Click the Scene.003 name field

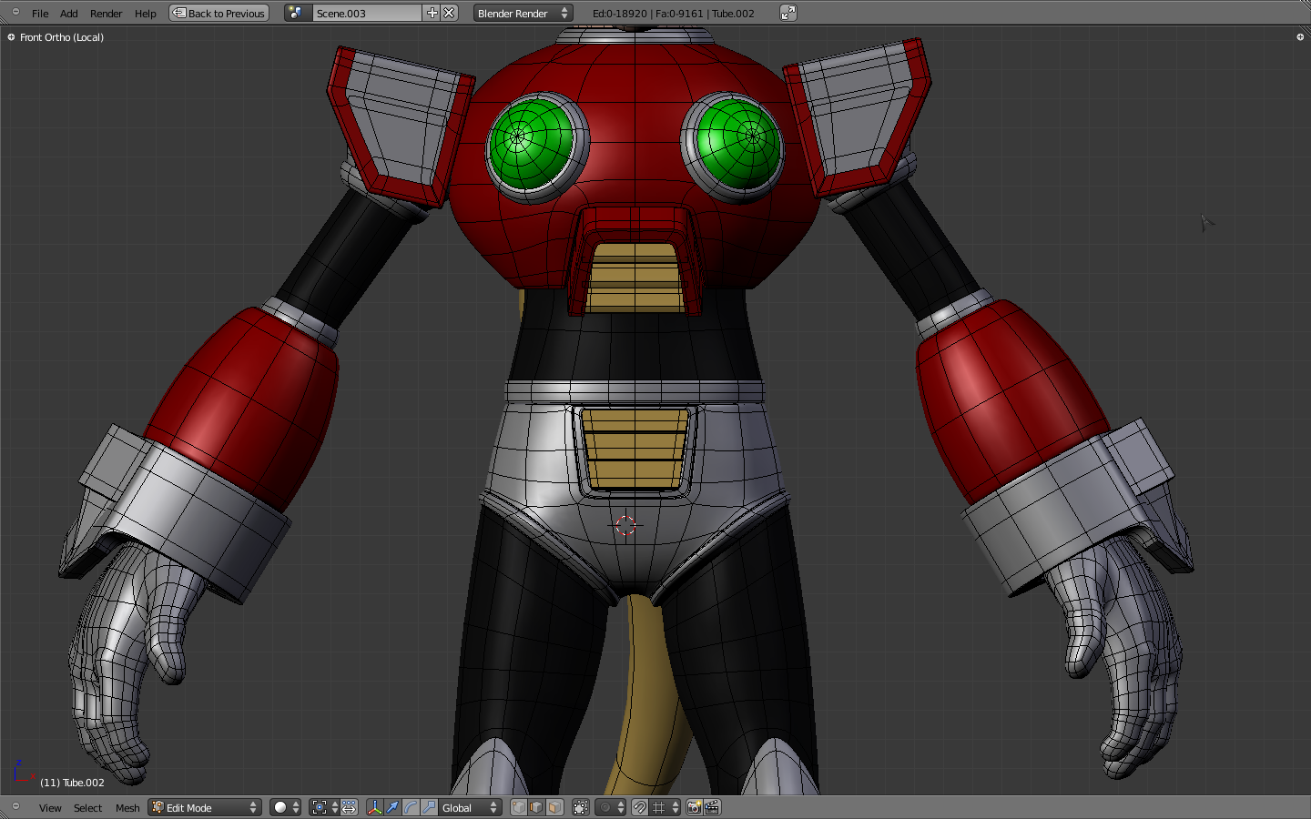coord(367,14)
